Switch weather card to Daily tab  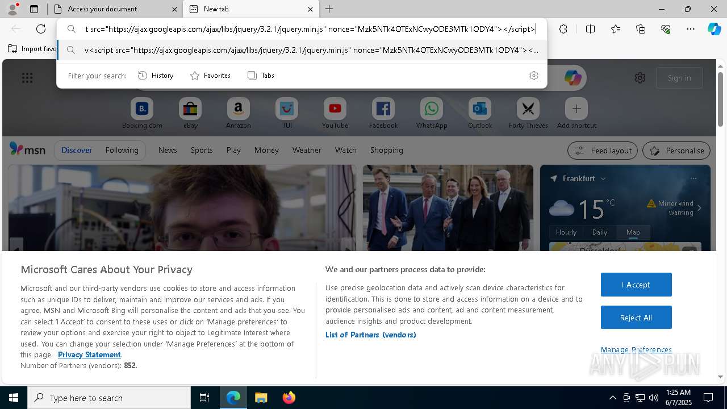coord(600,232)
